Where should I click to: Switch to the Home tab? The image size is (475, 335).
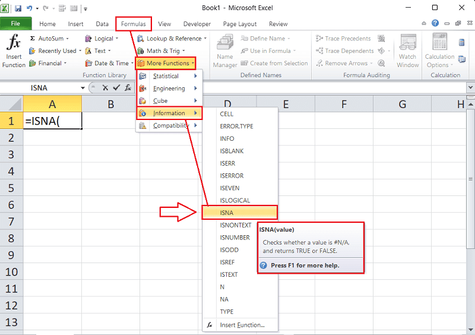47,24
